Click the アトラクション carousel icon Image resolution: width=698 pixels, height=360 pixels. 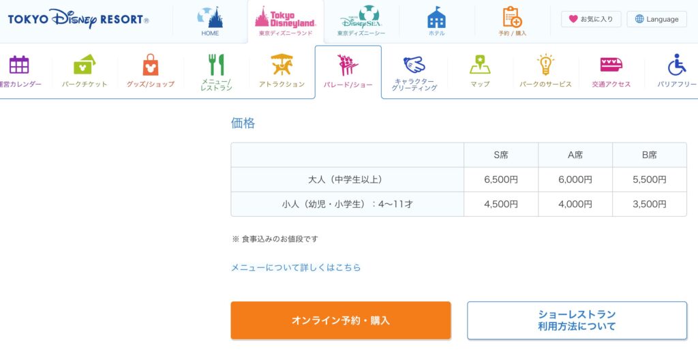(282, 65)
